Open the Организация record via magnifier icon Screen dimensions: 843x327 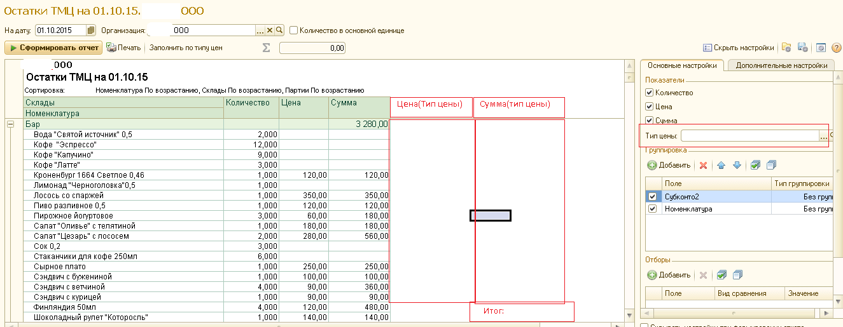tap(279, 30)
